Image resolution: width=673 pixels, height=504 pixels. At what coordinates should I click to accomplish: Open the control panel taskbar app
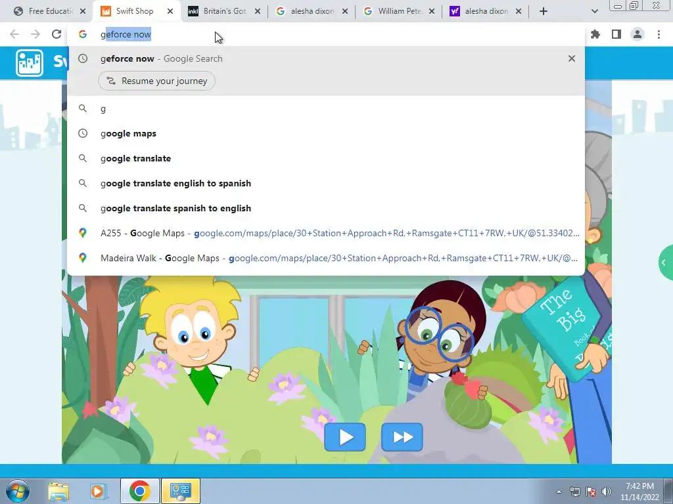pos(180,491)
